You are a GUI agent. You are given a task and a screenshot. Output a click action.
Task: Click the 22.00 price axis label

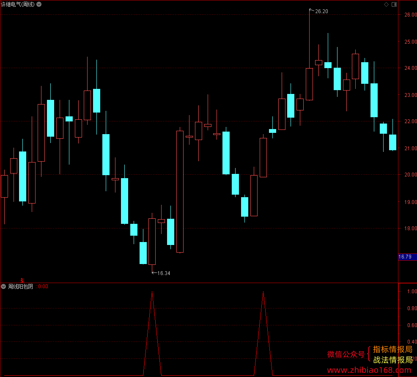410,121
